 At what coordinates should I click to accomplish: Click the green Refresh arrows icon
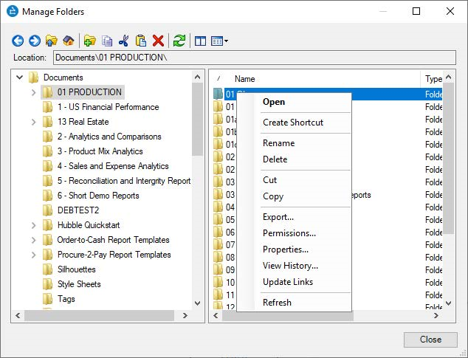(179, 41)
